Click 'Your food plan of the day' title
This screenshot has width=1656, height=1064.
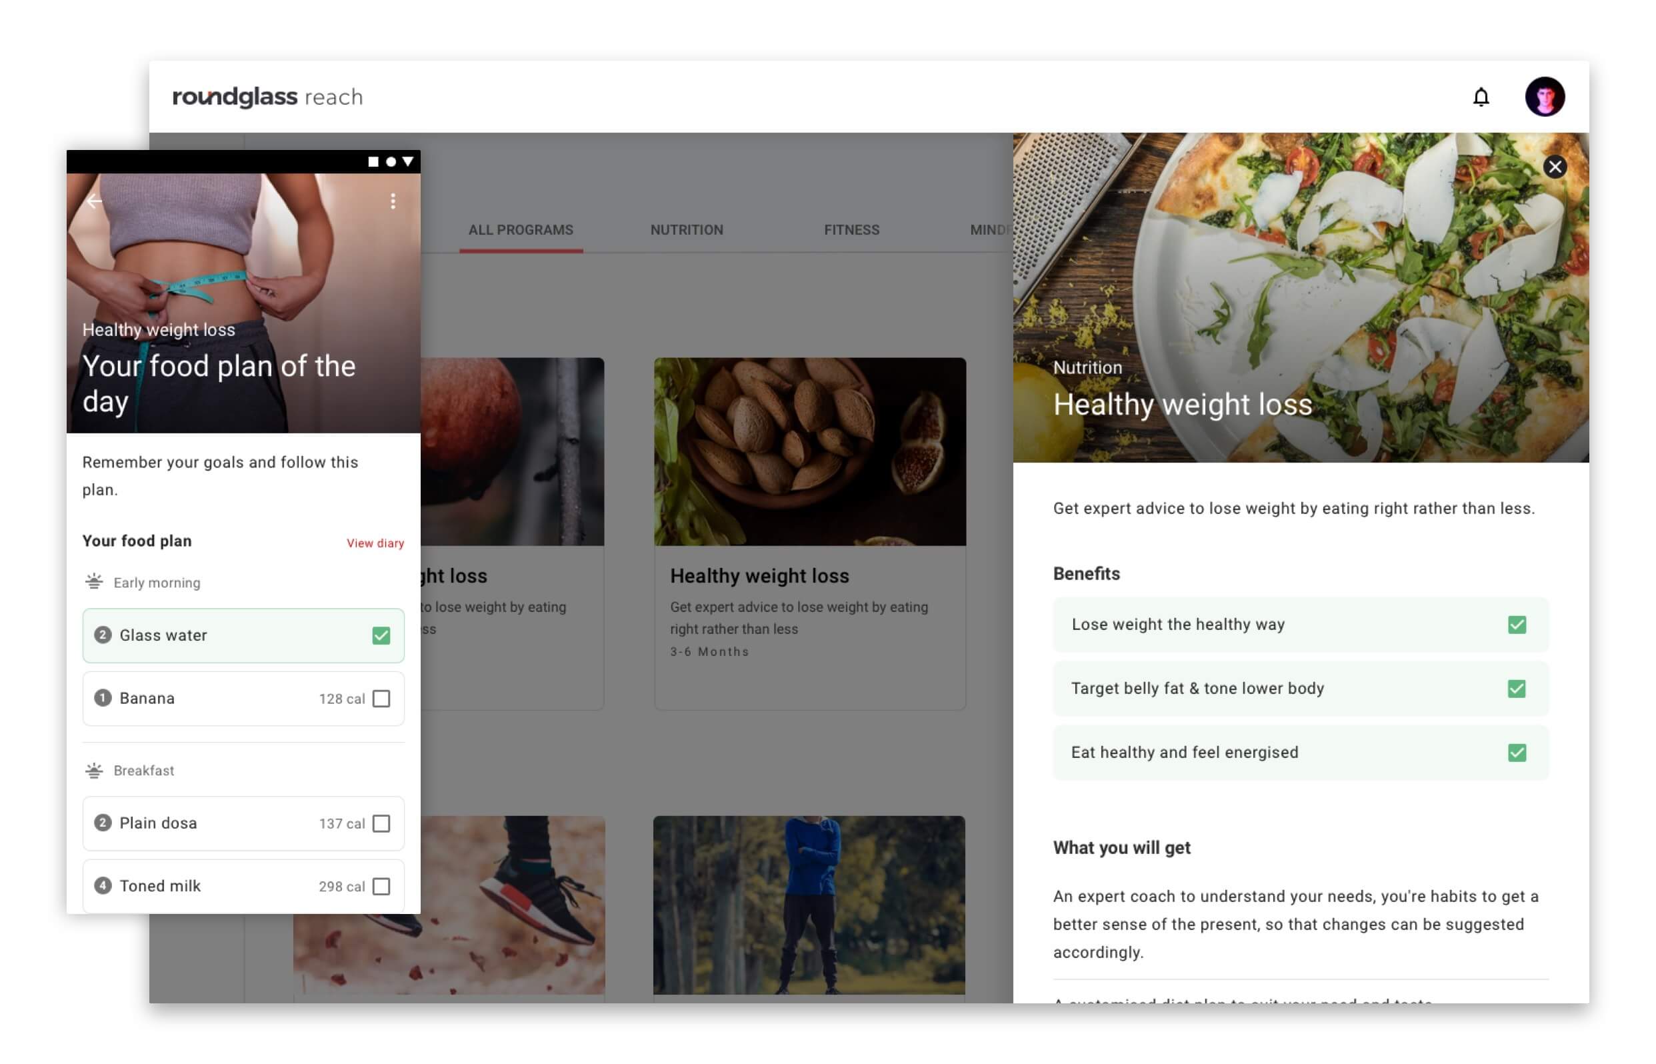[218, 383]
